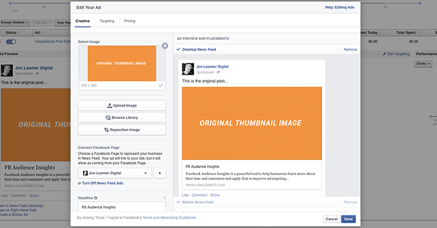Click the Headline info icon
The height and width of the screenshot is (228, 437).
coord(96,198)
